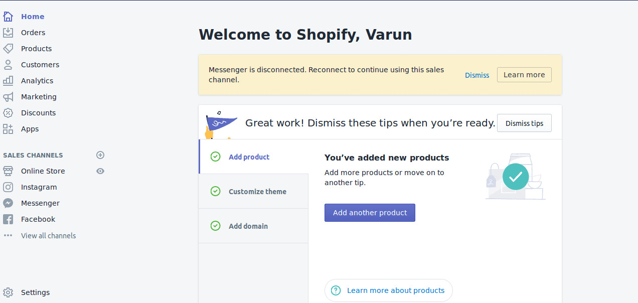Click the Messenger chat bubble icon
The image size is (638, 303).
(x=8, y=203)
